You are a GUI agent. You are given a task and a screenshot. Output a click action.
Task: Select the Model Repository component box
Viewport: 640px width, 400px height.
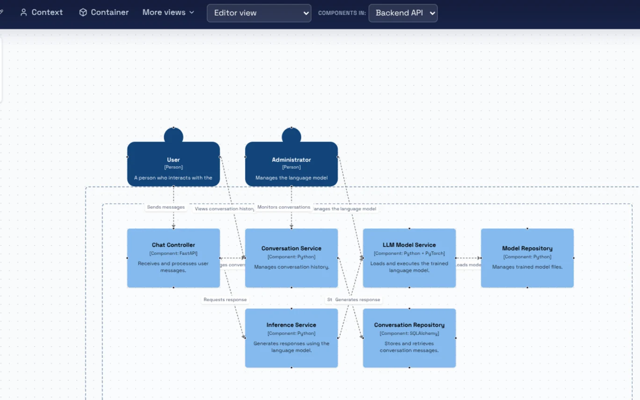coord(527,258)
